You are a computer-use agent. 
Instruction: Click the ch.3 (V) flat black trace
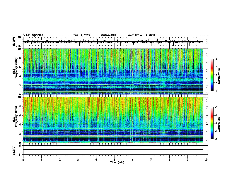[x=113, y=150]
